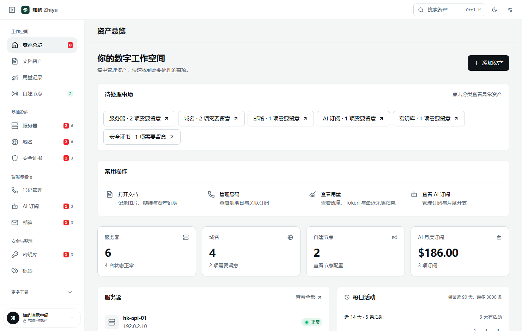Open 自建节点 card 查看节点配置
522x331 pixels.
pyautogui.click(x=356, y=251)
